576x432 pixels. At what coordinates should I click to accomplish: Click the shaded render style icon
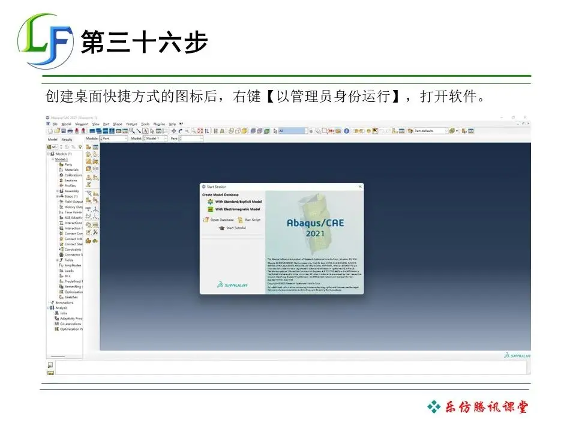tap(244, 131)
